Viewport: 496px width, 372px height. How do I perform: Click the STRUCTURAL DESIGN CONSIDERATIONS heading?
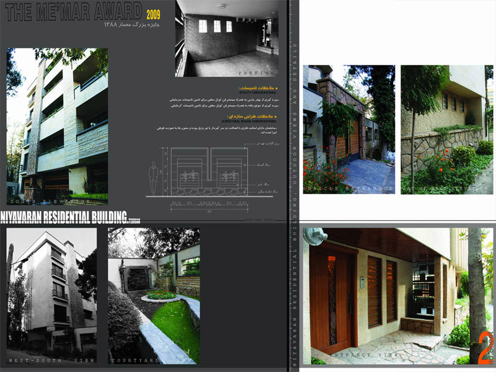point(249,121)
